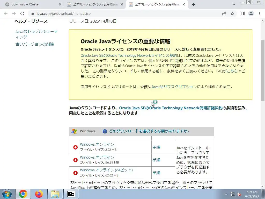Open Windows Explorer from the taskbar
Image resolution: width=265 pixels, height=199 pixels.
tap(55, 194)
